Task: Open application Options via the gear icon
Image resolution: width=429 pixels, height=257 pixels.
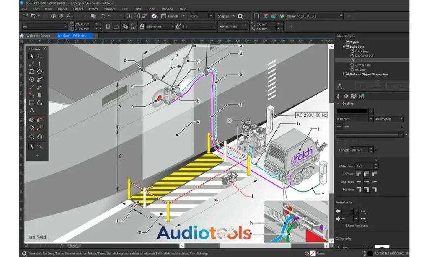Action: point(239,16)
